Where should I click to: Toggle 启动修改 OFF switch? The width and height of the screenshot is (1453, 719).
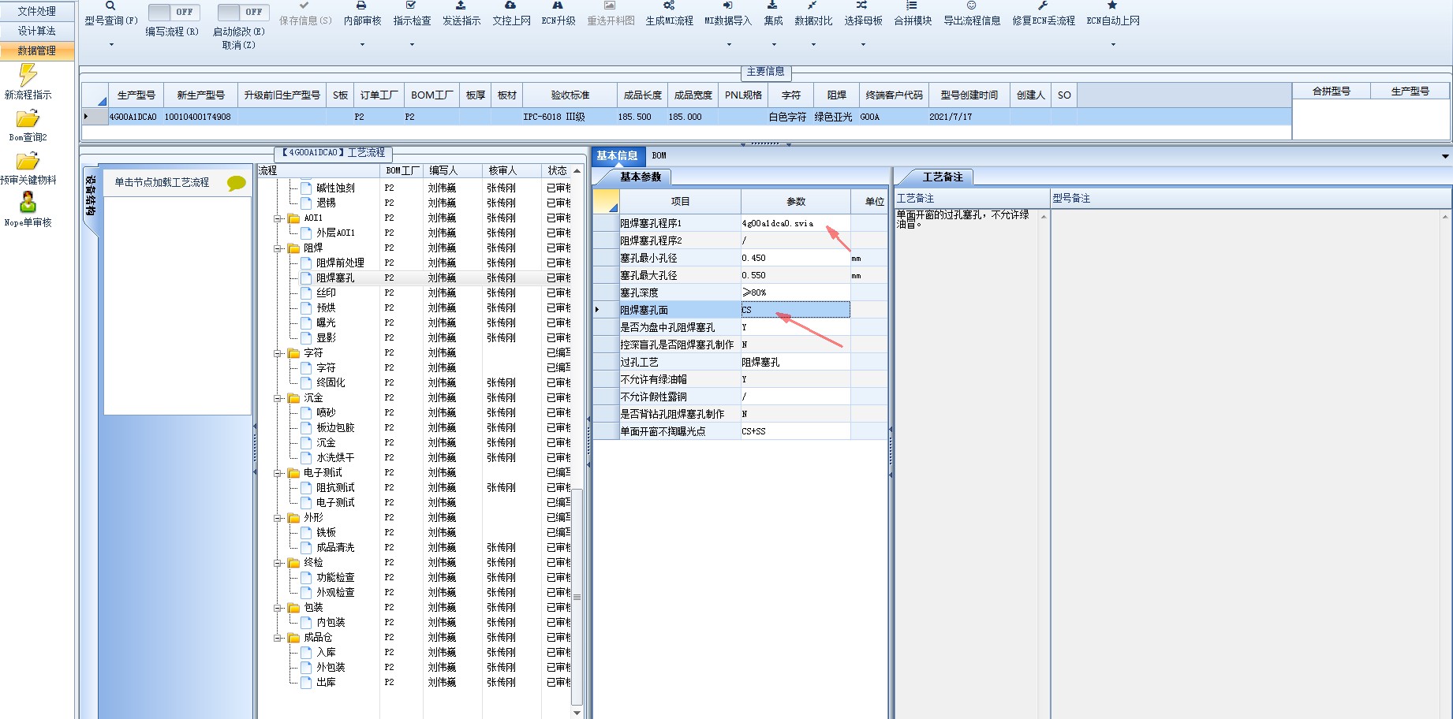tap(243, 12)
